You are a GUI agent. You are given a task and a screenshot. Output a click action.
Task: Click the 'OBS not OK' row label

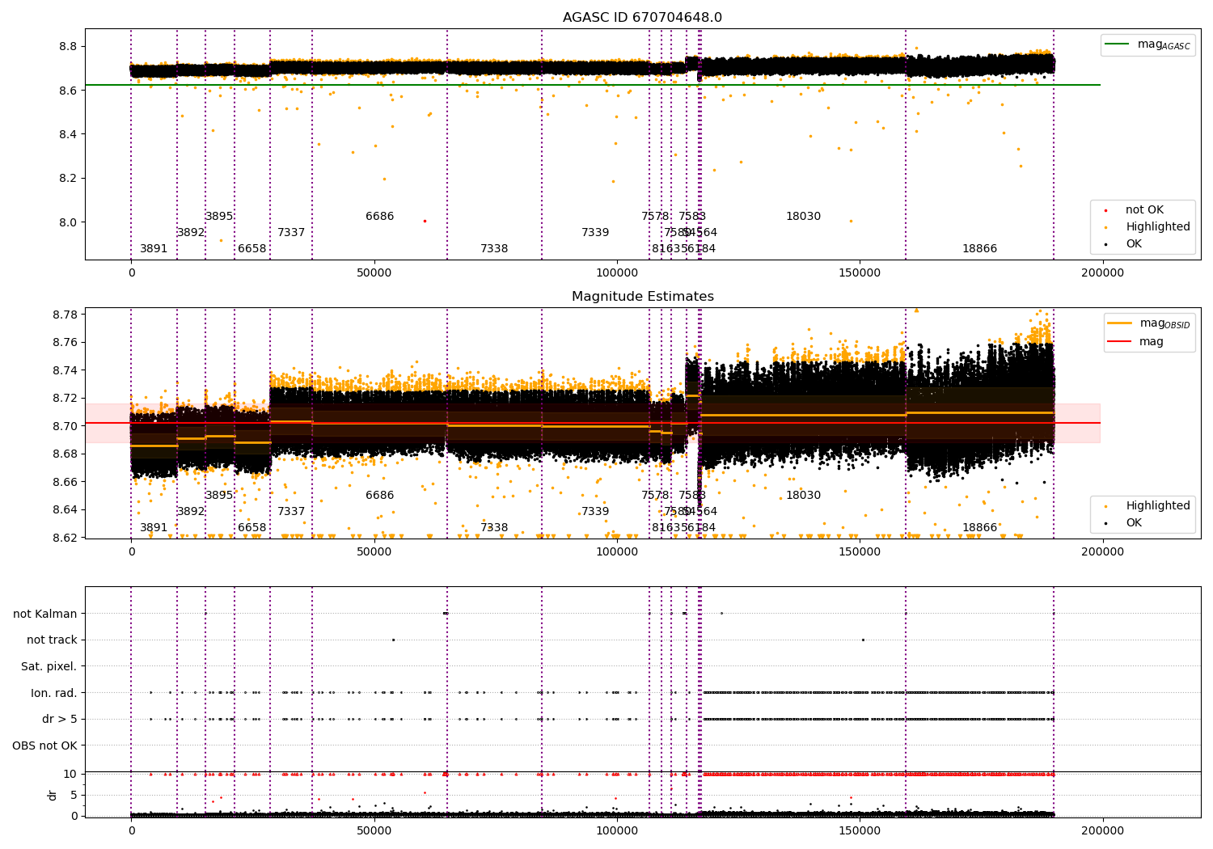point(44,746)
